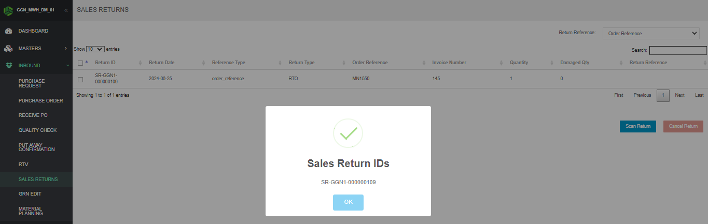Screen dimensions: 708x224
Task: Collapse sidebar with the double-chevron icon
Action: [x=66, y=10]
